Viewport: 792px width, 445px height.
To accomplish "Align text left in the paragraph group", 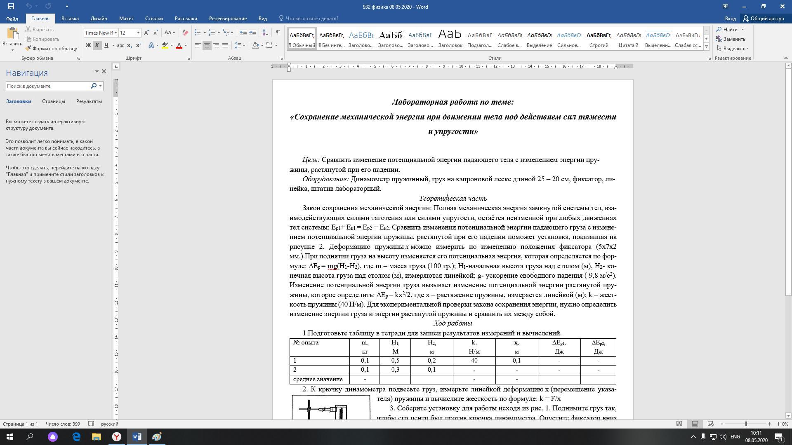I will click(x=198, y=45).
